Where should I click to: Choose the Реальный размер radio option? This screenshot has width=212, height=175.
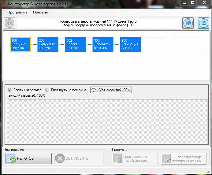point(24,90)
